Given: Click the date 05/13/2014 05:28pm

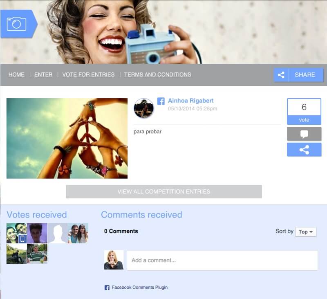Looking at the screenshot, I should click(x=193, y=108).
